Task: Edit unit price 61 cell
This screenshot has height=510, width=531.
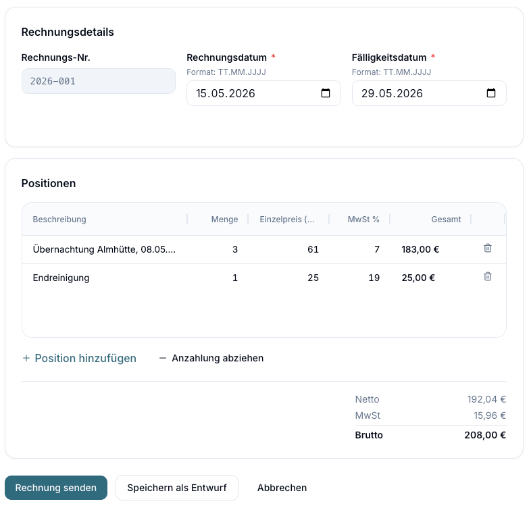Action: click(288, 249)
